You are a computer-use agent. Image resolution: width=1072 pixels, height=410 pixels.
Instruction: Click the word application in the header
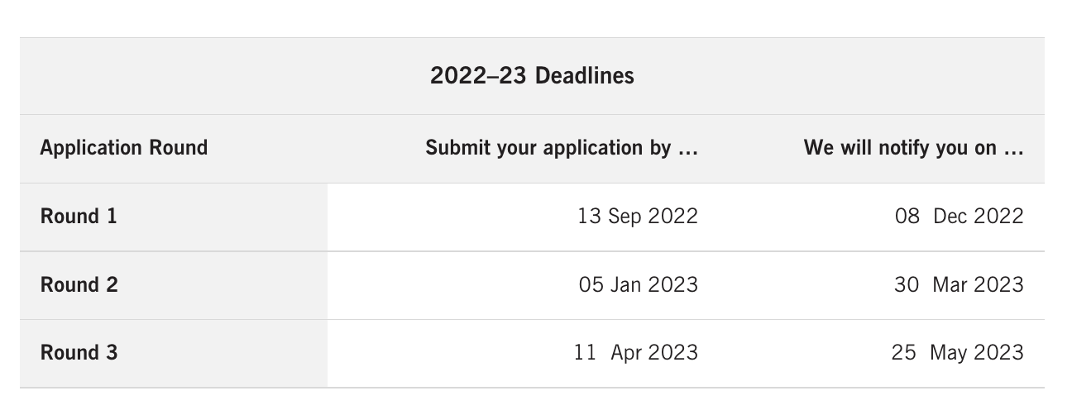coord(591,148)
